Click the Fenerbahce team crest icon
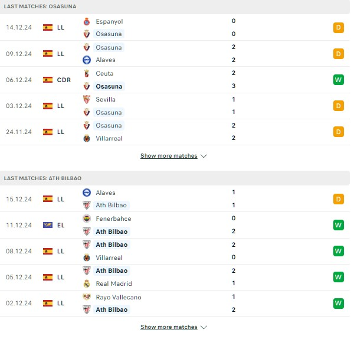This screenshot has width=351, height=339. pos(87,219)
